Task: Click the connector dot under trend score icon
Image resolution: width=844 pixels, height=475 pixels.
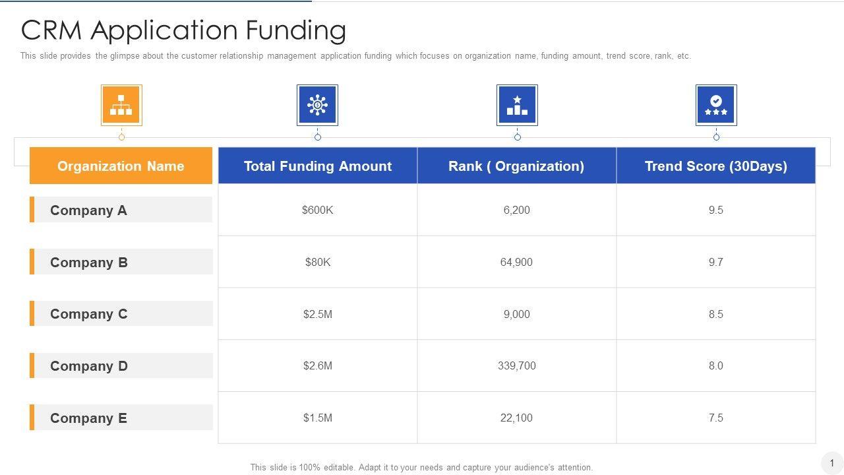Action: coord(717,137)
